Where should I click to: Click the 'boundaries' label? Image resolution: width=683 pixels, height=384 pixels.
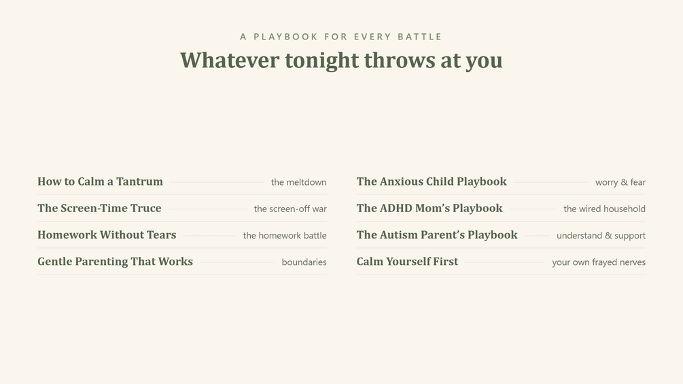304,262
